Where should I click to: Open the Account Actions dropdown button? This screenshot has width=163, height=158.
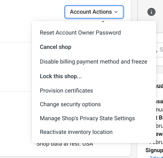[94, 12]
